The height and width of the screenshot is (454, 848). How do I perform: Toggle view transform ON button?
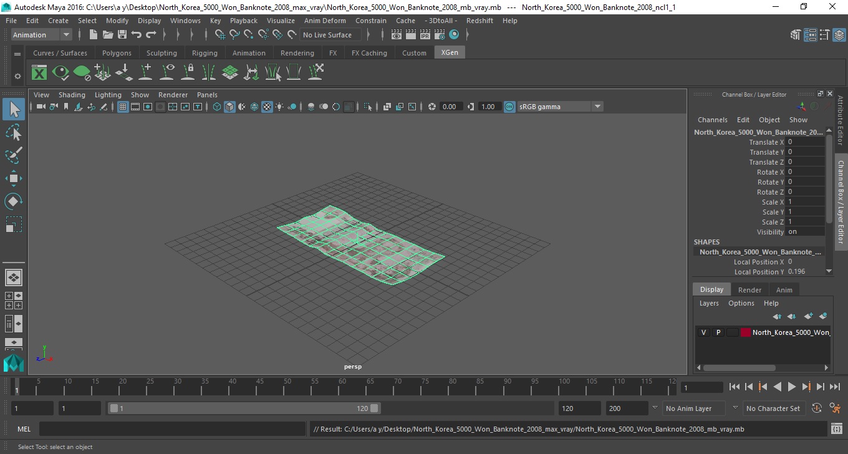click(509, 107)
